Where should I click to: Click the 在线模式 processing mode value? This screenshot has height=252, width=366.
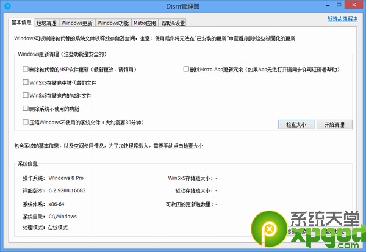58,228
